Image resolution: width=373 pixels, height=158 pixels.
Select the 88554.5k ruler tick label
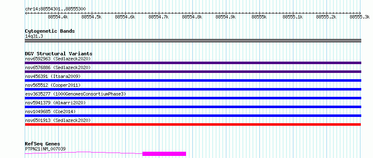pos(91,17)
